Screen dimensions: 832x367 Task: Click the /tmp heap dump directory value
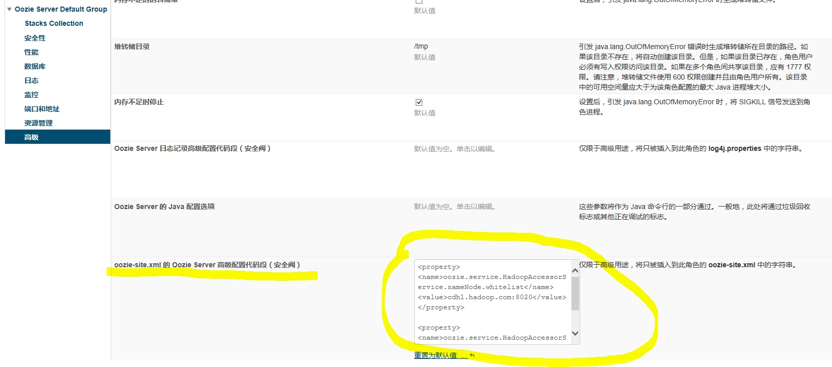point(421,46)
